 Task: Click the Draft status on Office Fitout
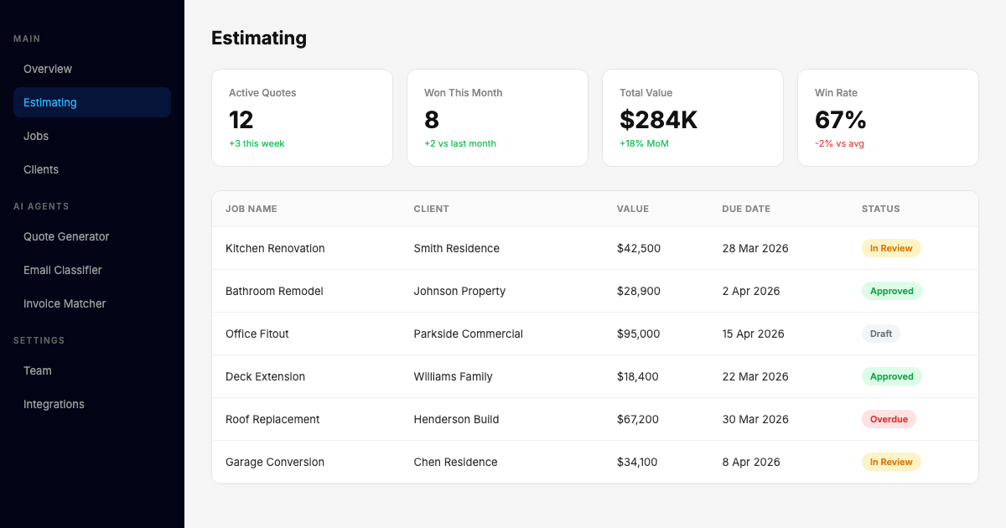point(880,334)
